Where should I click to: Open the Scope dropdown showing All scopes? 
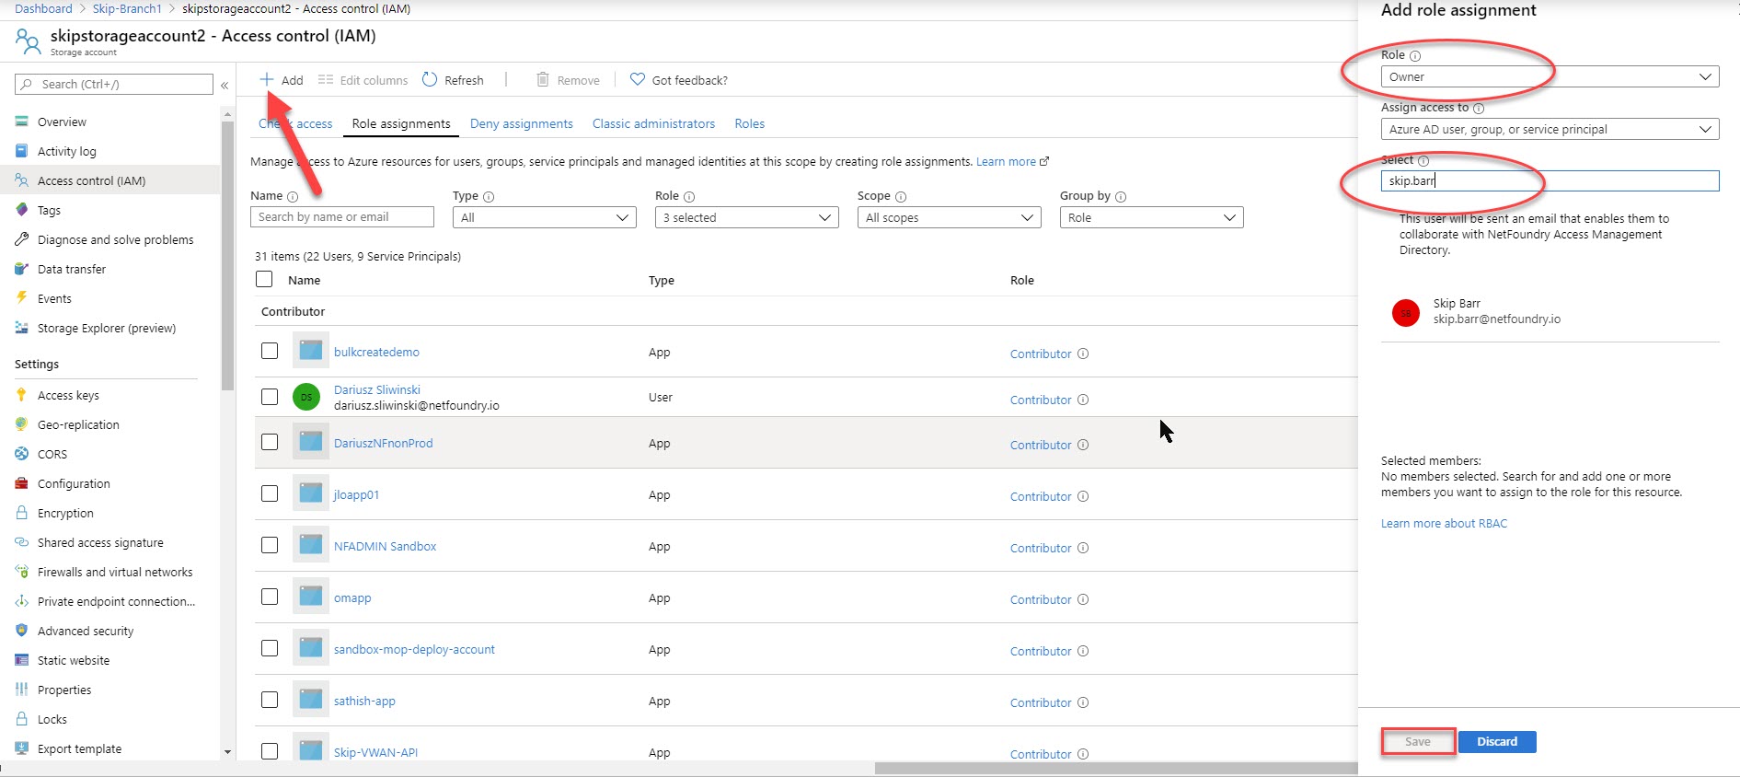tap(950, 217)
